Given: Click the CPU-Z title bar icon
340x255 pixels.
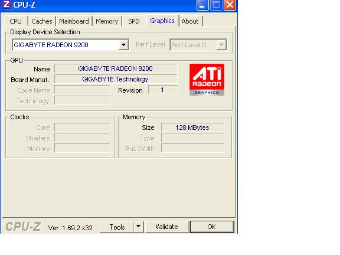Looking at the screenshot, I should (6, 4).
